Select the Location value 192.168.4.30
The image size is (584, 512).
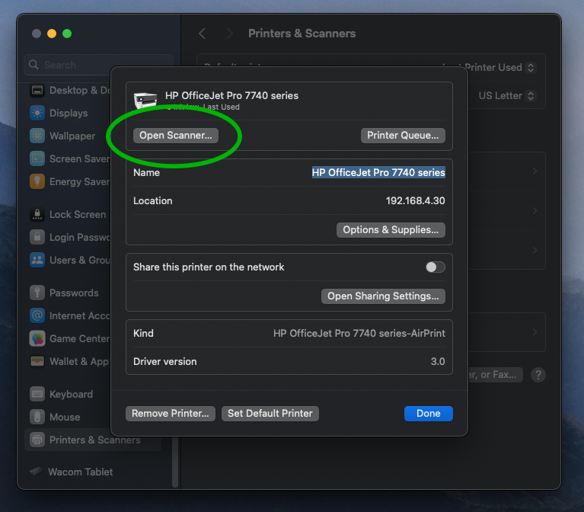pos(415,201)
